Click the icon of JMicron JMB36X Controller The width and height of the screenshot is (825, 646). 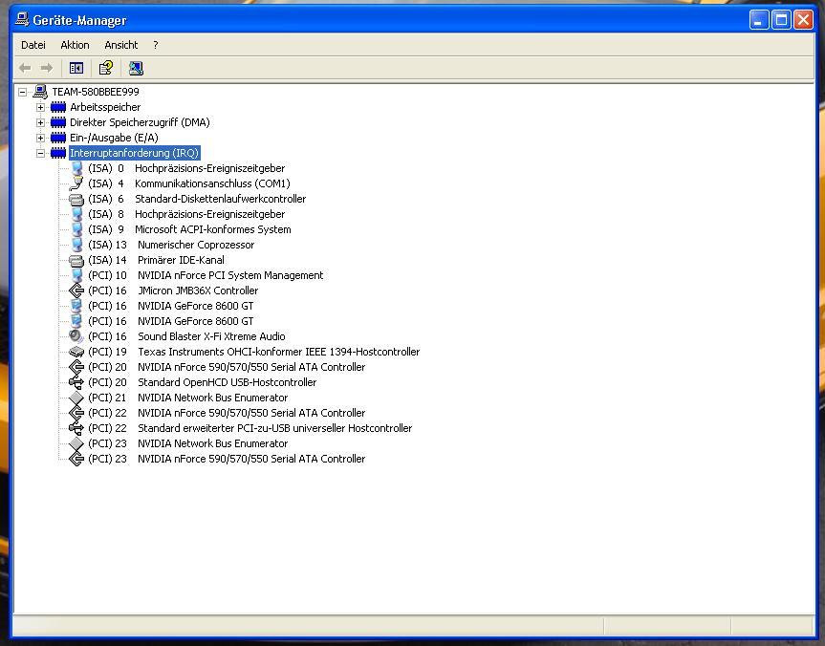coord(76,291)
